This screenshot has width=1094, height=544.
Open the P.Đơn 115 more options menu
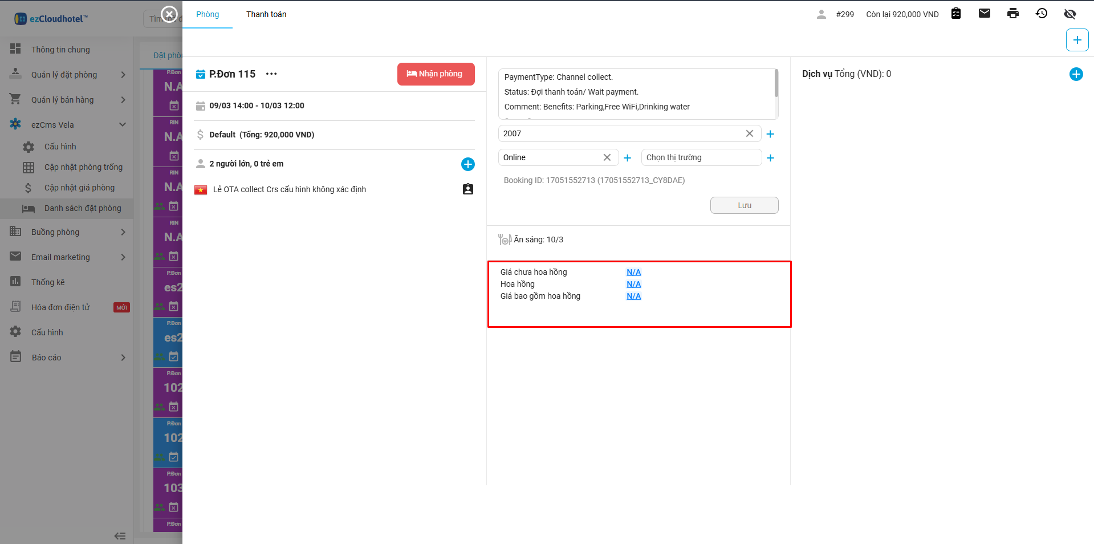pyautogui.click(x=271, y=74)
